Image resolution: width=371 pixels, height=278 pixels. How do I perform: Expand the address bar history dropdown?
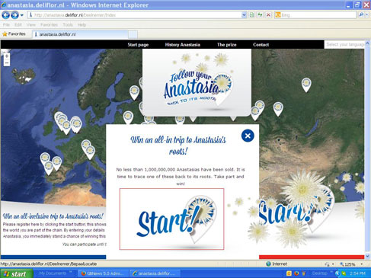tap(244, 15)
